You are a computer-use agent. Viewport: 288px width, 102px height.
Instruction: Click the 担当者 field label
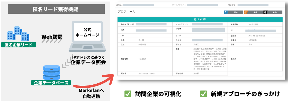pyautogui.click(x=178, y=40)
